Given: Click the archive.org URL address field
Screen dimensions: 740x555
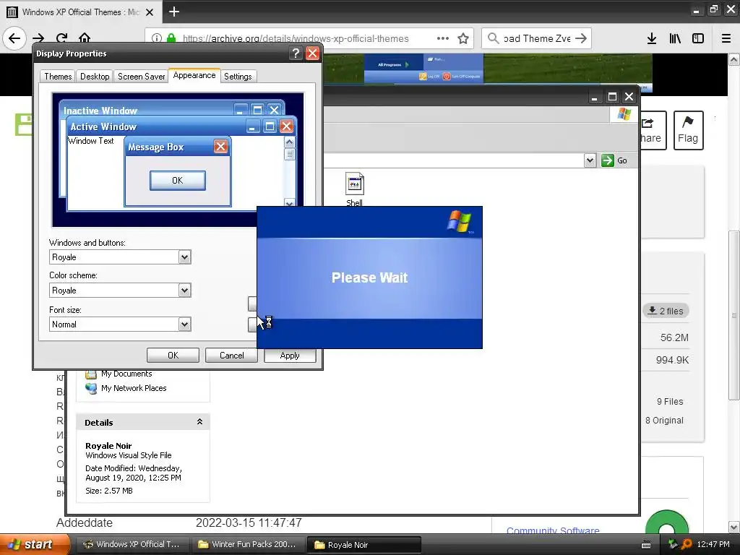Looking at the screenshot, I should pyautogui.click(x=296, y=38).
